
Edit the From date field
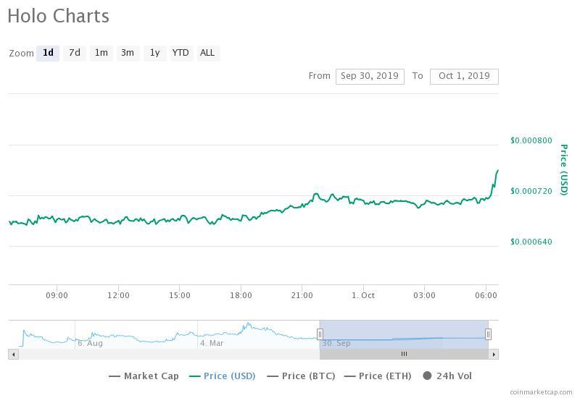point(370,76)
